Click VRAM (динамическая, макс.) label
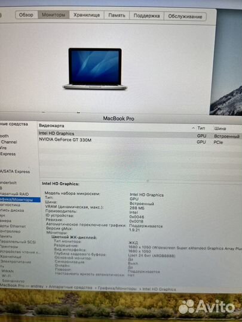Viewport: 242px width, 322px height. tap(74, 207)
